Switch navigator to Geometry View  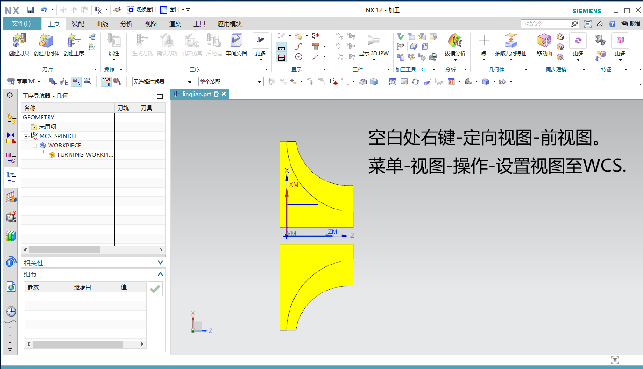[x=75, y=82]
